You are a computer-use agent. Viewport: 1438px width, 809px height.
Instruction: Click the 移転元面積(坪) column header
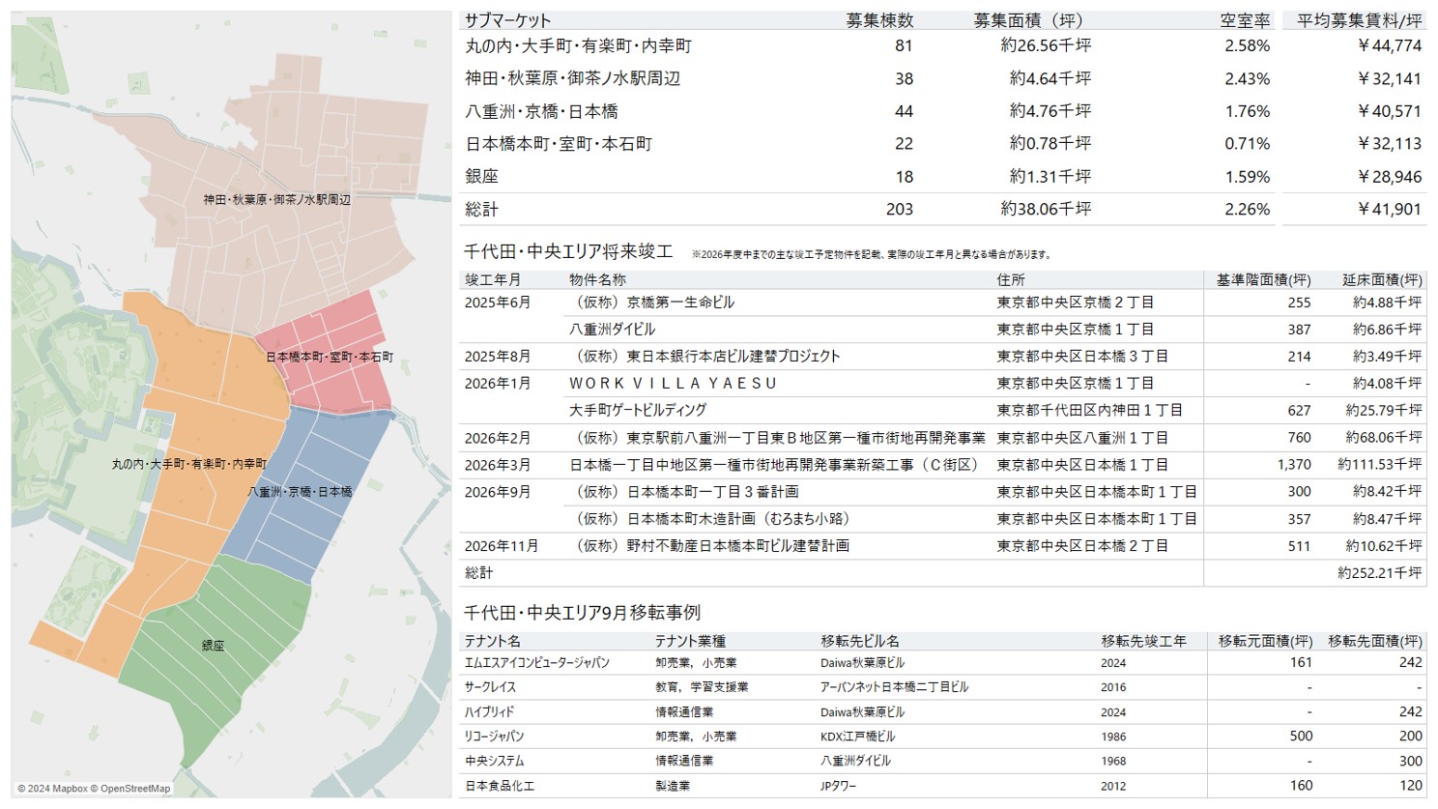(x=1265, y=641)
